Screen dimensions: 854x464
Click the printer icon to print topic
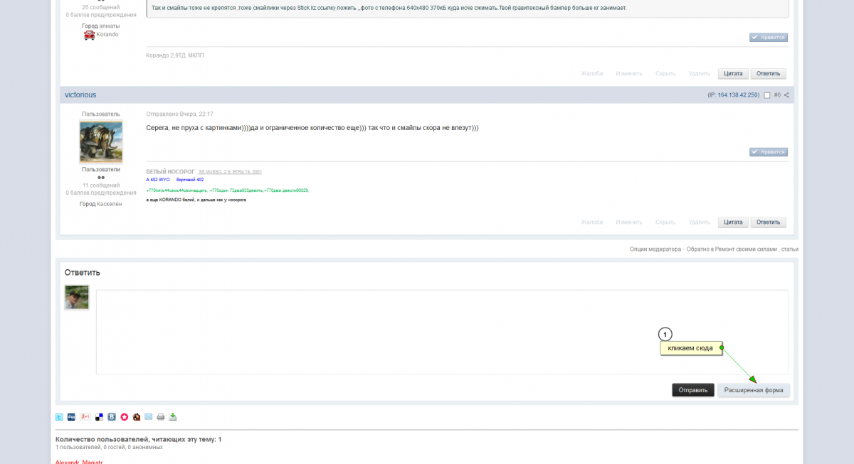pyautogui.click(x=161, y=417)
